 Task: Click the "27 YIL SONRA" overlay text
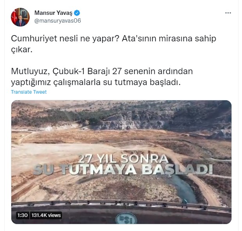pos(123,159)
